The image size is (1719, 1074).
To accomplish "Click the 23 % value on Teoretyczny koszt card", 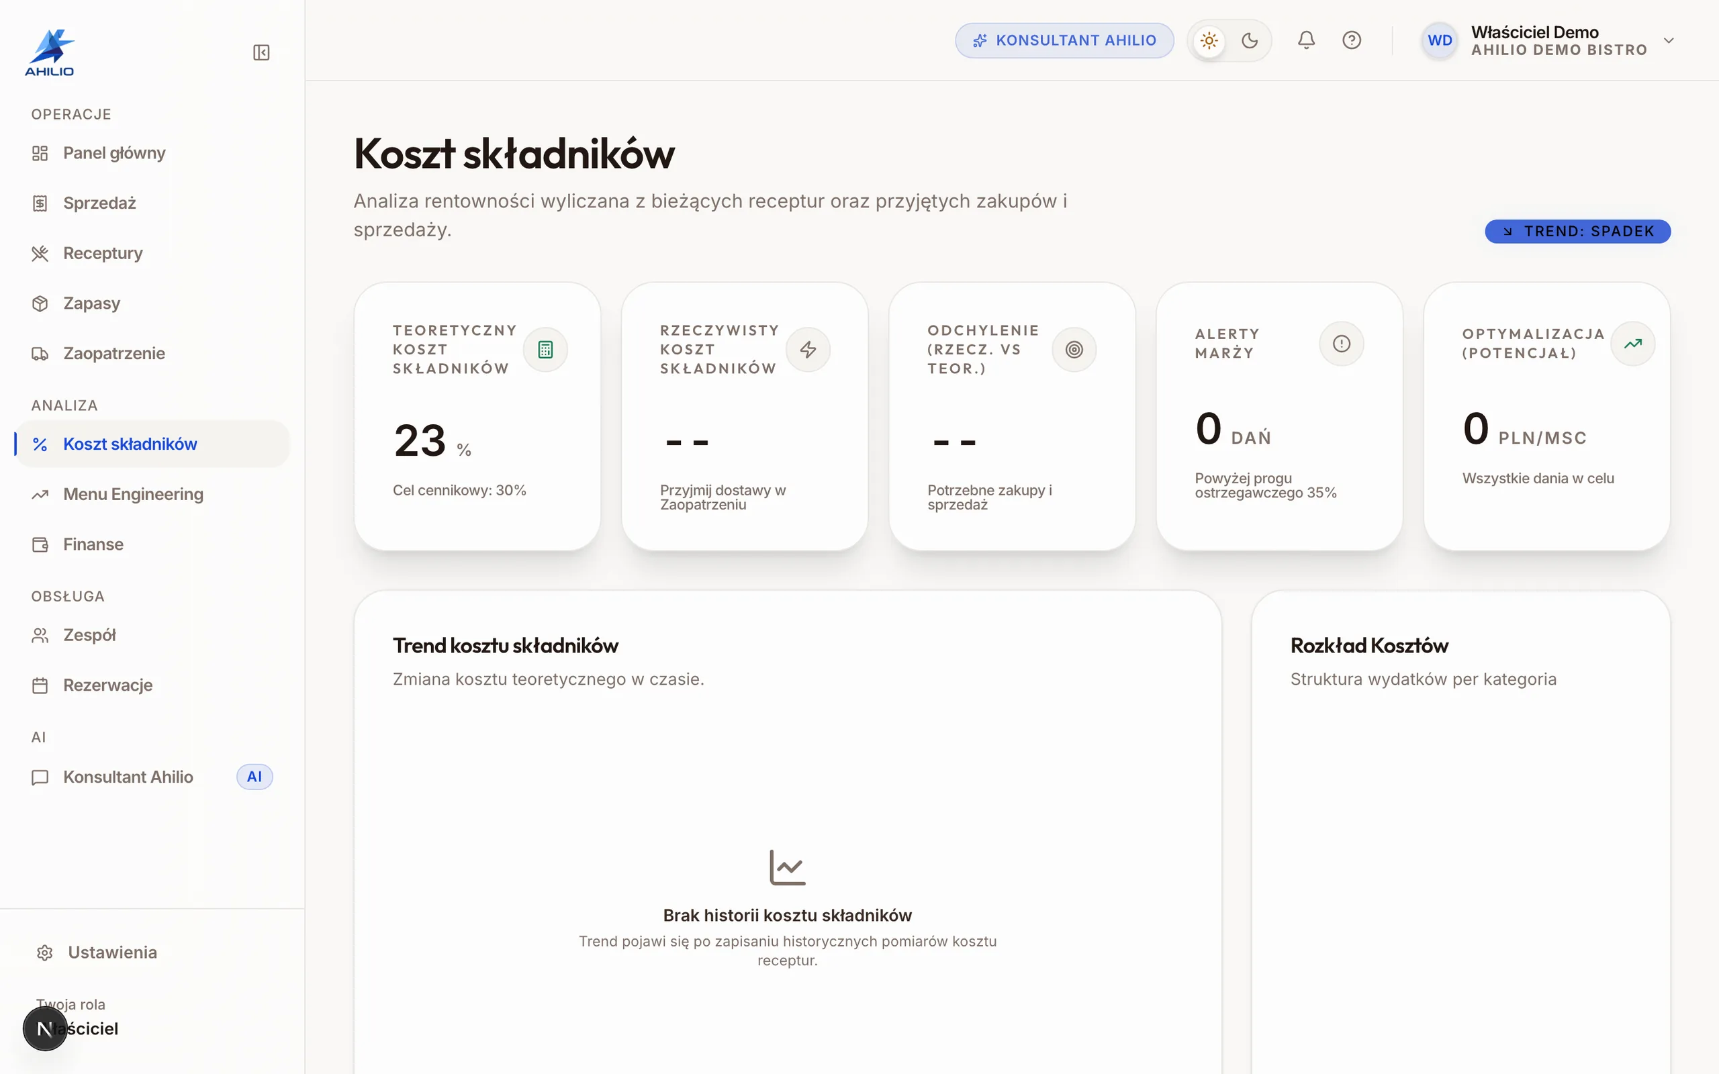I will click(x=432, y=440).
